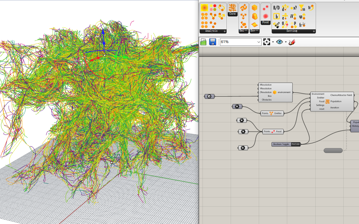This screenshot has width=359, height=224.
Task: Click the Points Emitter component on canvas
Action: pyautogui.click(x=272, y=113)
